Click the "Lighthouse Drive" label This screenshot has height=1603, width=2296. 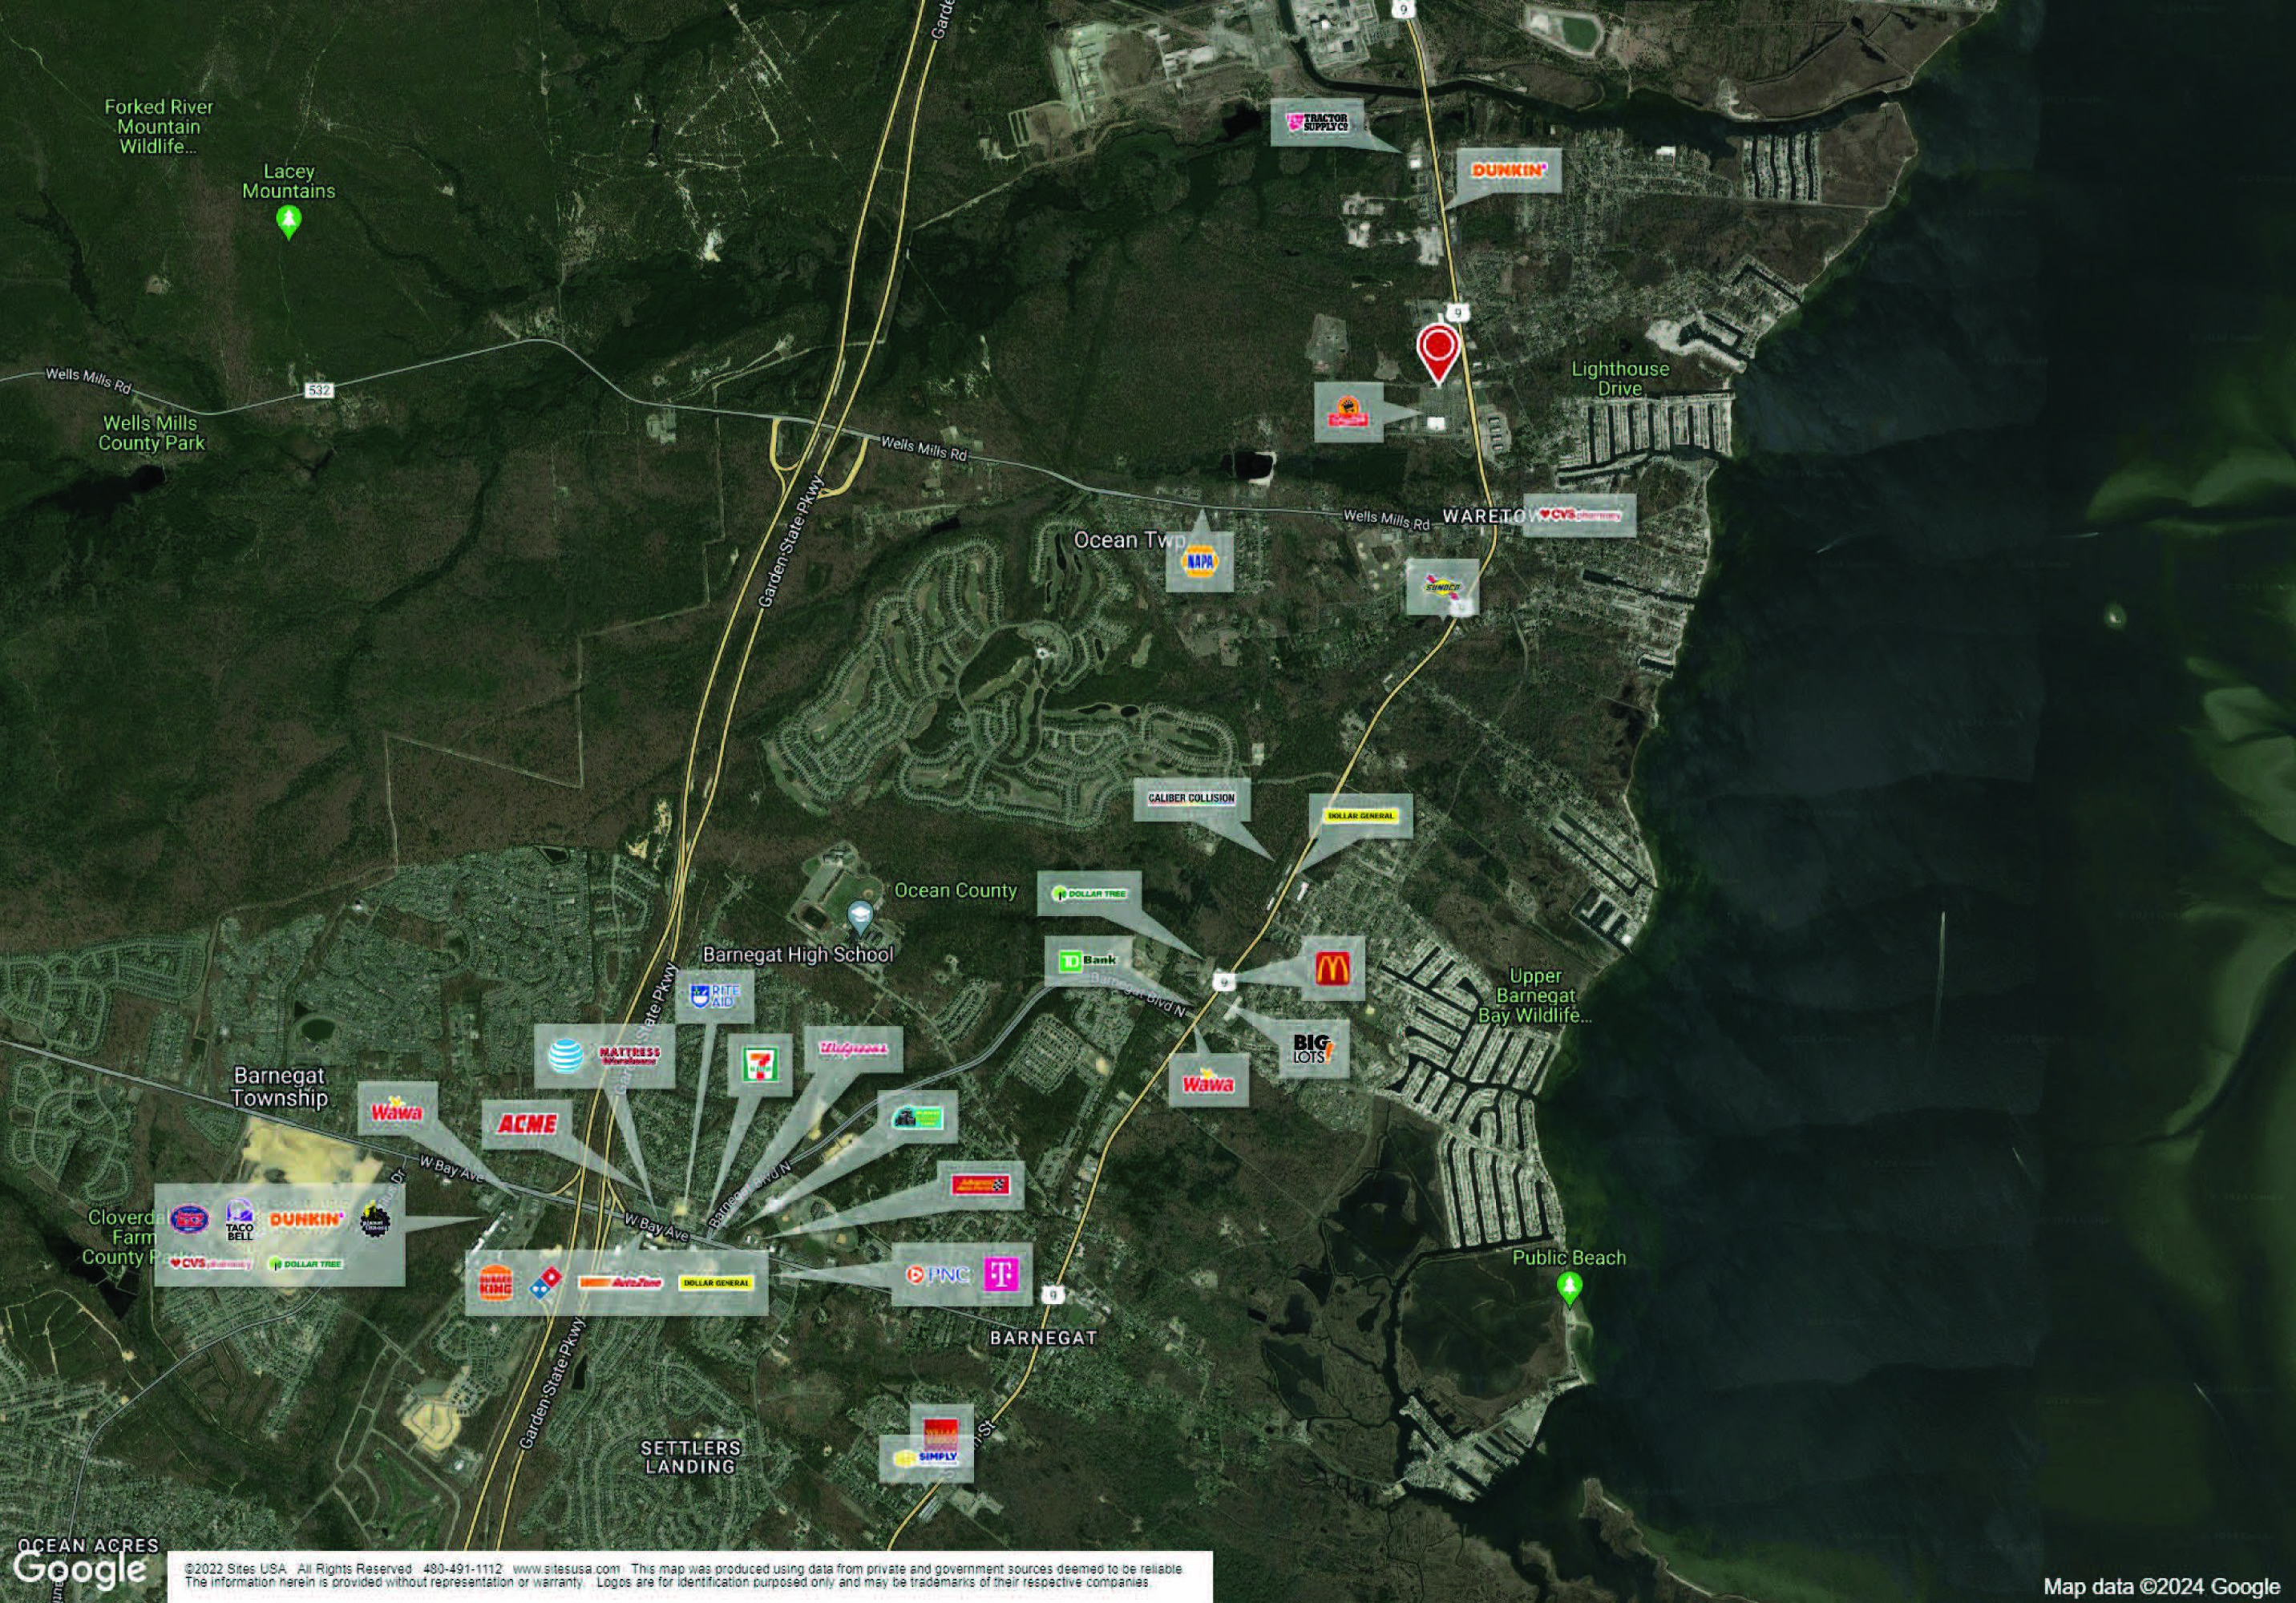click(1620, 378)
